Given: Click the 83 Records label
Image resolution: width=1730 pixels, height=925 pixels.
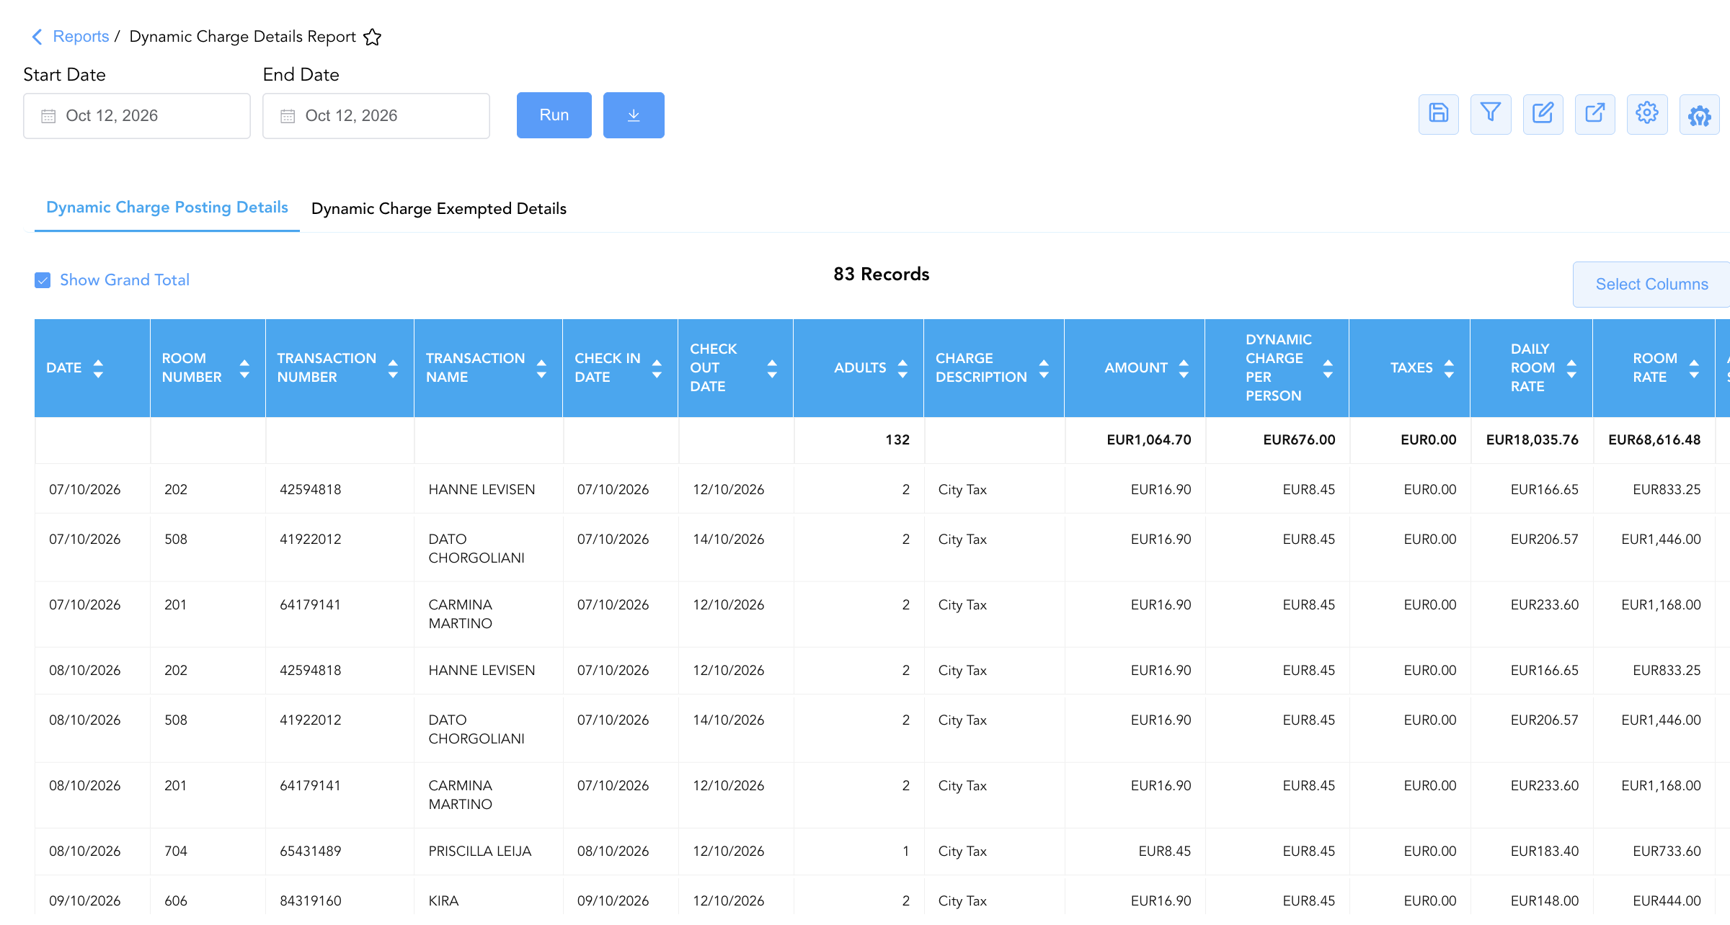Looking at the screenshot, I should tap(882, 274).
